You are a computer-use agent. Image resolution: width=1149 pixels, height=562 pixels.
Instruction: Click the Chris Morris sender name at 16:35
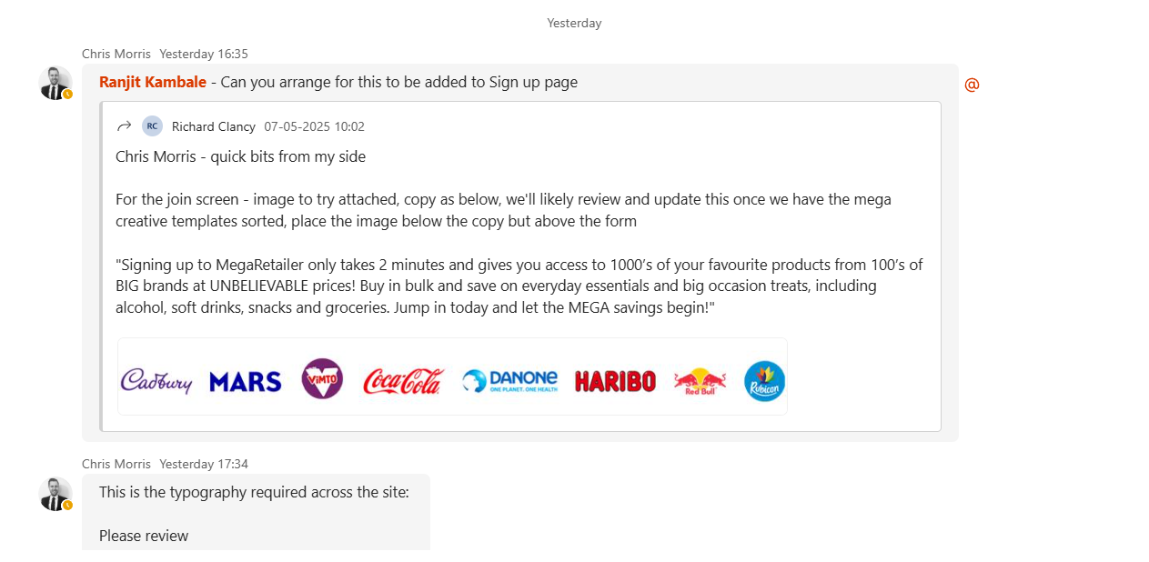(x=116, y=54)
